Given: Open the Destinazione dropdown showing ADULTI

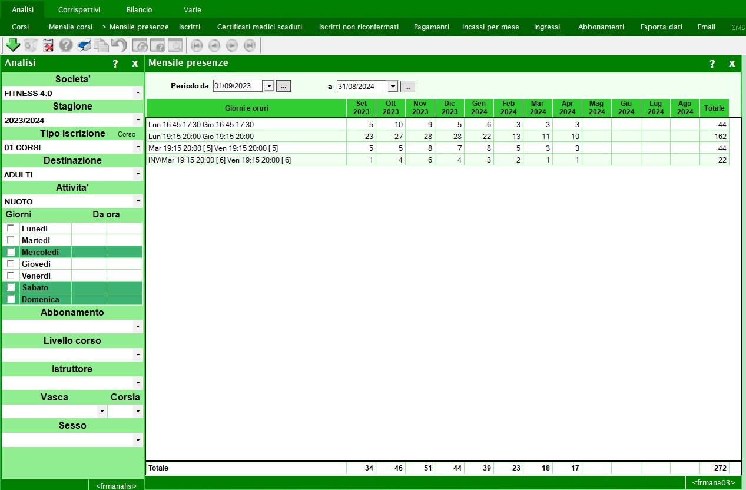Looking at the screenshot, I should 138,174.
